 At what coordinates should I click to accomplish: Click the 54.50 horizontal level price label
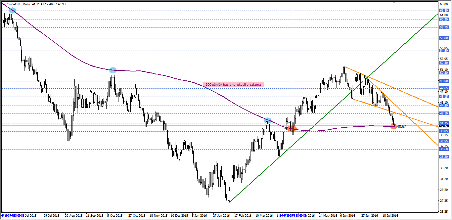coord(444,51)
